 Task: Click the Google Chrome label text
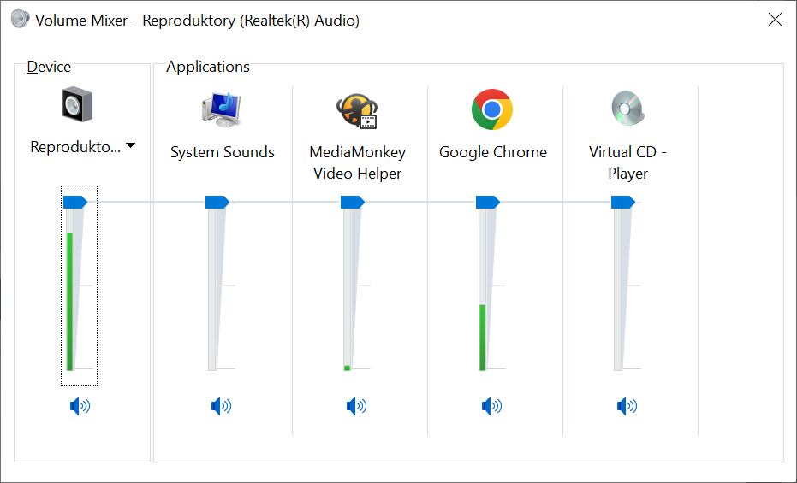tap(492, 152)
